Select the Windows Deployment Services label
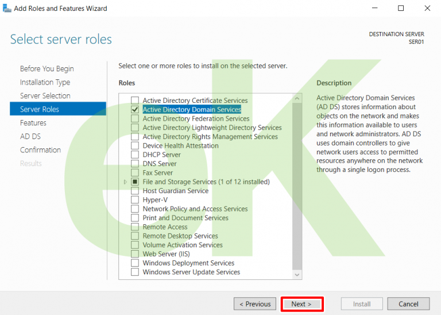 (x=188, y=263)
